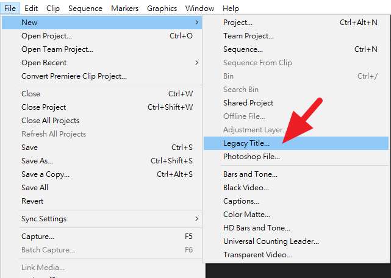Image resolution: width=391 pixels, height=278 pixels.
Task: Open the Help menu
Action: point(231,9)
